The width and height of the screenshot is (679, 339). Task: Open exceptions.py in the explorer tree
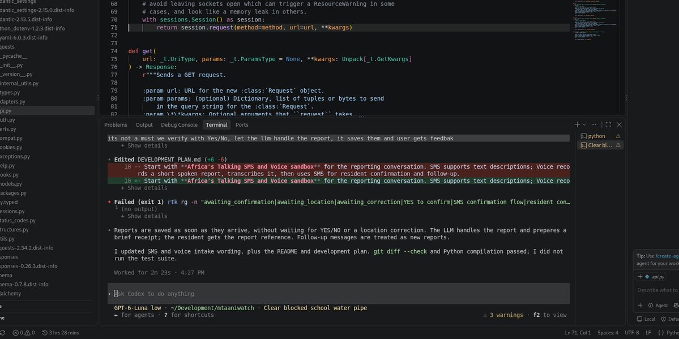tap(15, 156)
